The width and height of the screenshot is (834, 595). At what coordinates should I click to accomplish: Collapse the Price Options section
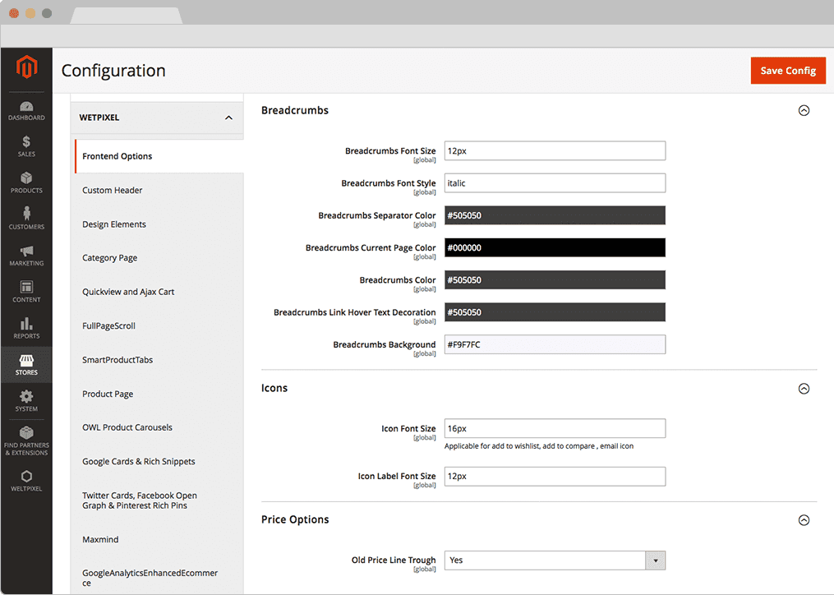click(x=804, y=520)
